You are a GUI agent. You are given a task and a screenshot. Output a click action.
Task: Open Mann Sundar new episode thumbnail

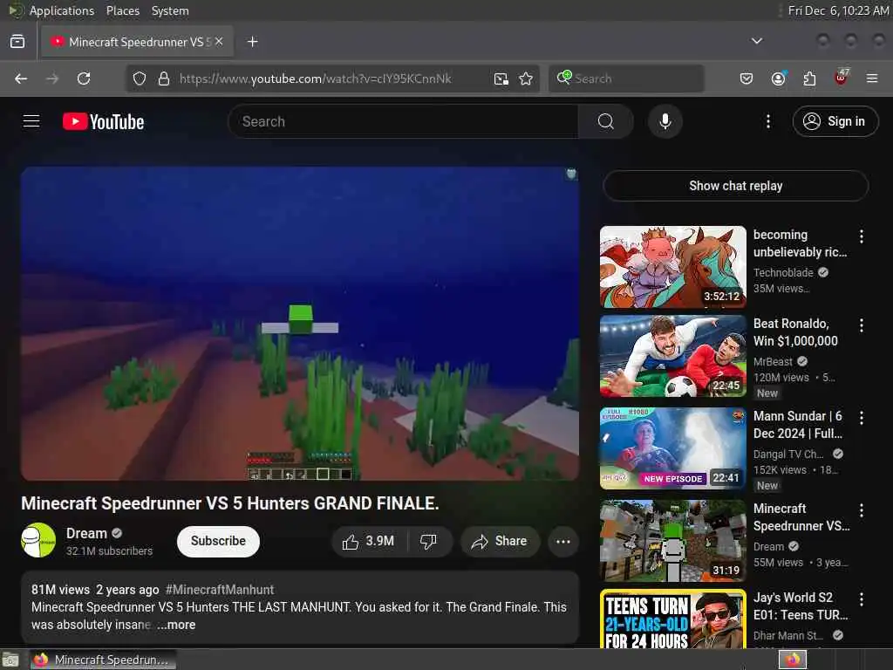672,448
